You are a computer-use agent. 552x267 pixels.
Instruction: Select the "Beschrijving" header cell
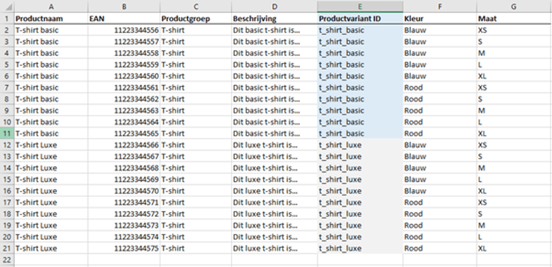274,19
